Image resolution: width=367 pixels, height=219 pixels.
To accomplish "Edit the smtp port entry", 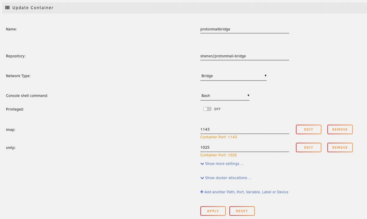I will 309,148.
